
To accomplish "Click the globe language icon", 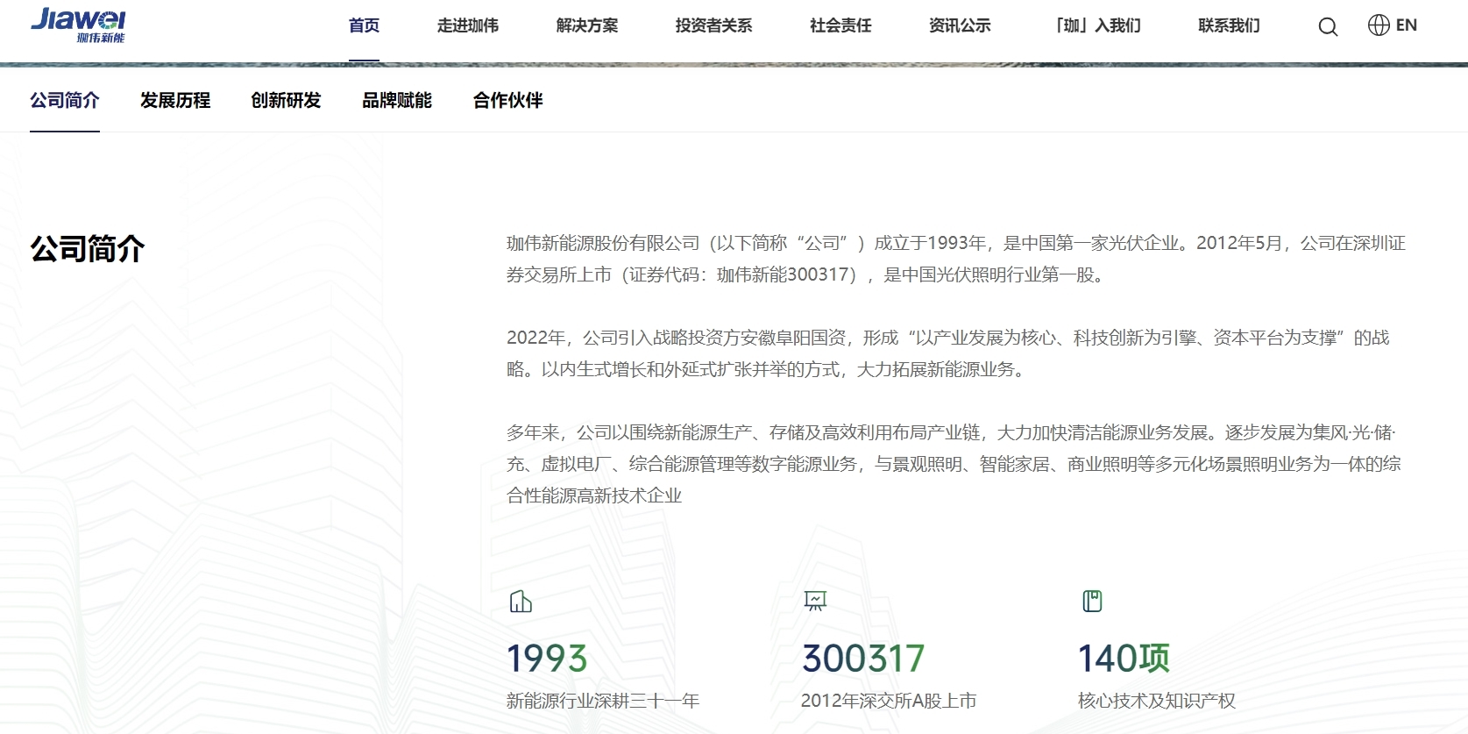I will tap(1379, 25).
